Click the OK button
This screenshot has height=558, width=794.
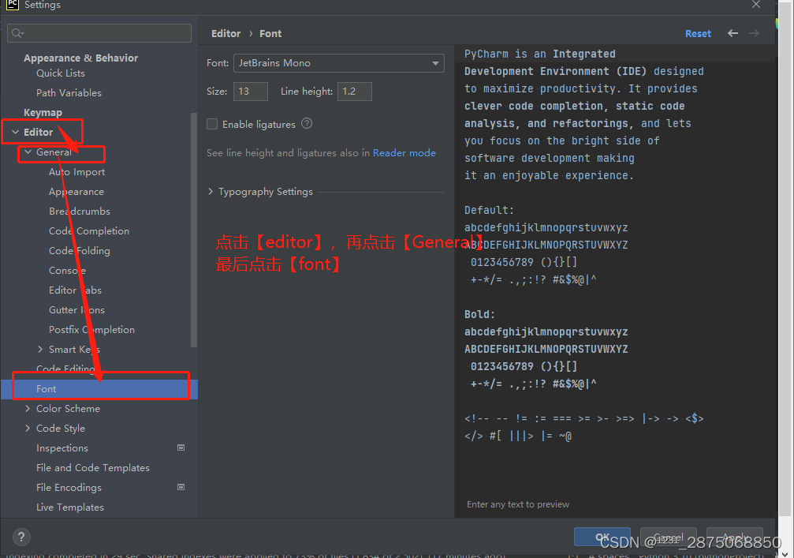click(x=602, y=537)
